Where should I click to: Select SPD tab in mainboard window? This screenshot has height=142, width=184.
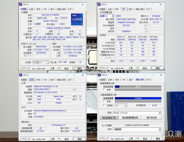45,80
